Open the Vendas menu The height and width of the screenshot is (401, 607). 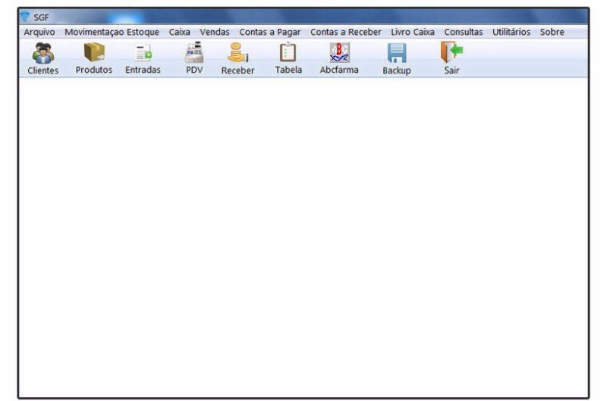click(x=214, y=33)
